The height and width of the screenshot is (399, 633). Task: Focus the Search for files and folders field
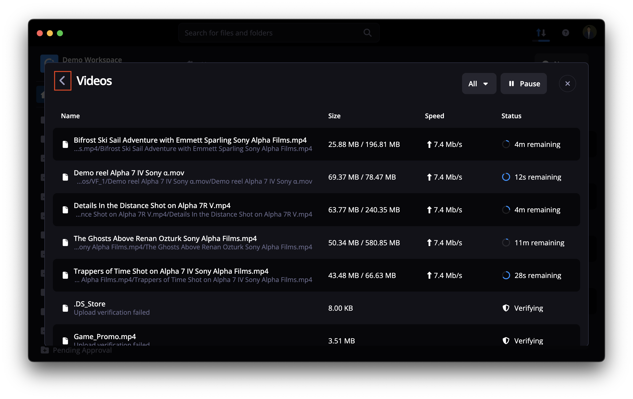tap(279, 33)
